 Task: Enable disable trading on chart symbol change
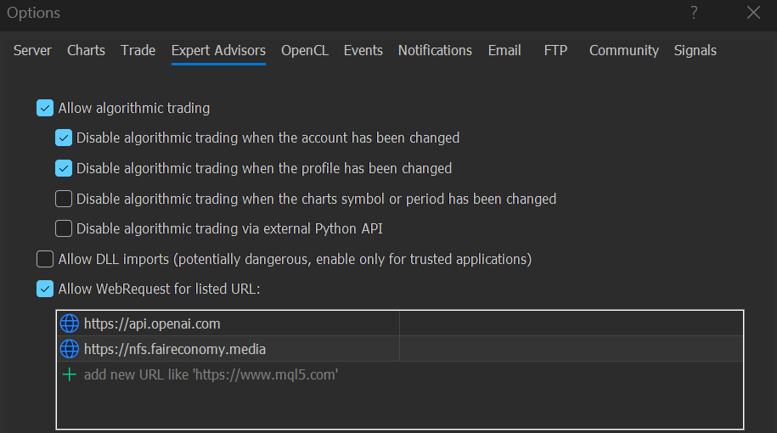tap(64, 199)
